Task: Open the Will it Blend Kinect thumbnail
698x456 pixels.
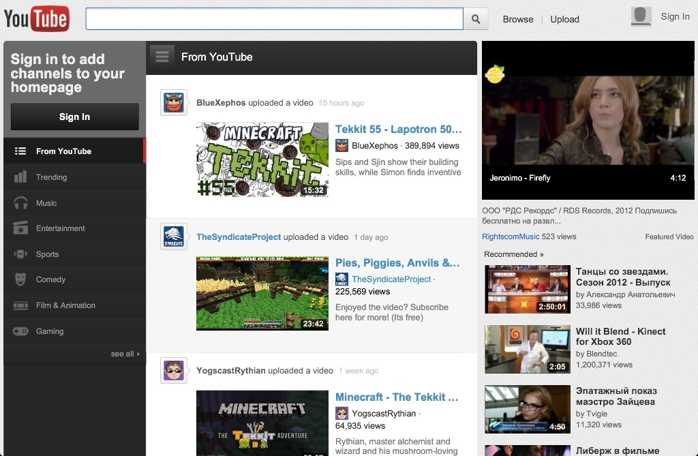Action: point(527,349)
